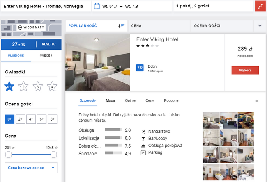Viewport: 267px width, 182px height.
Task: Click Resetuj to clear filters
Action: click(x=49, y=44)
